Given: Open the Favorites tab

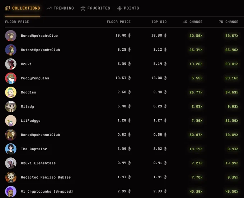Looking at the screenshot, I should [x=95, y=8].
